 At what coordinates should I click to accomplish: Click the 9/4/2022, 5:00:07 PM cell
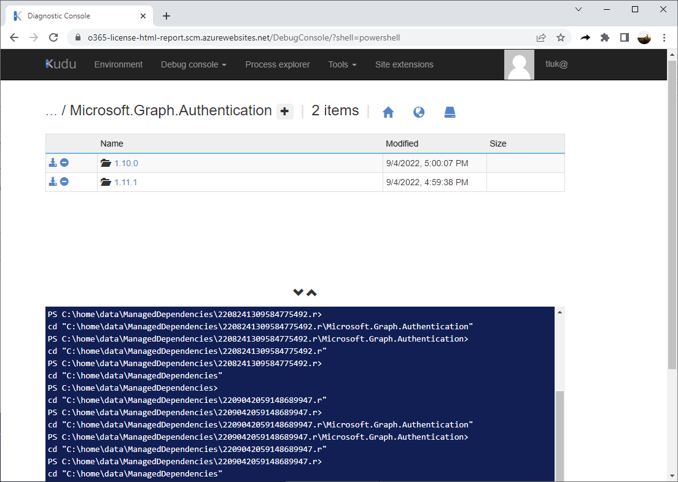435,163
